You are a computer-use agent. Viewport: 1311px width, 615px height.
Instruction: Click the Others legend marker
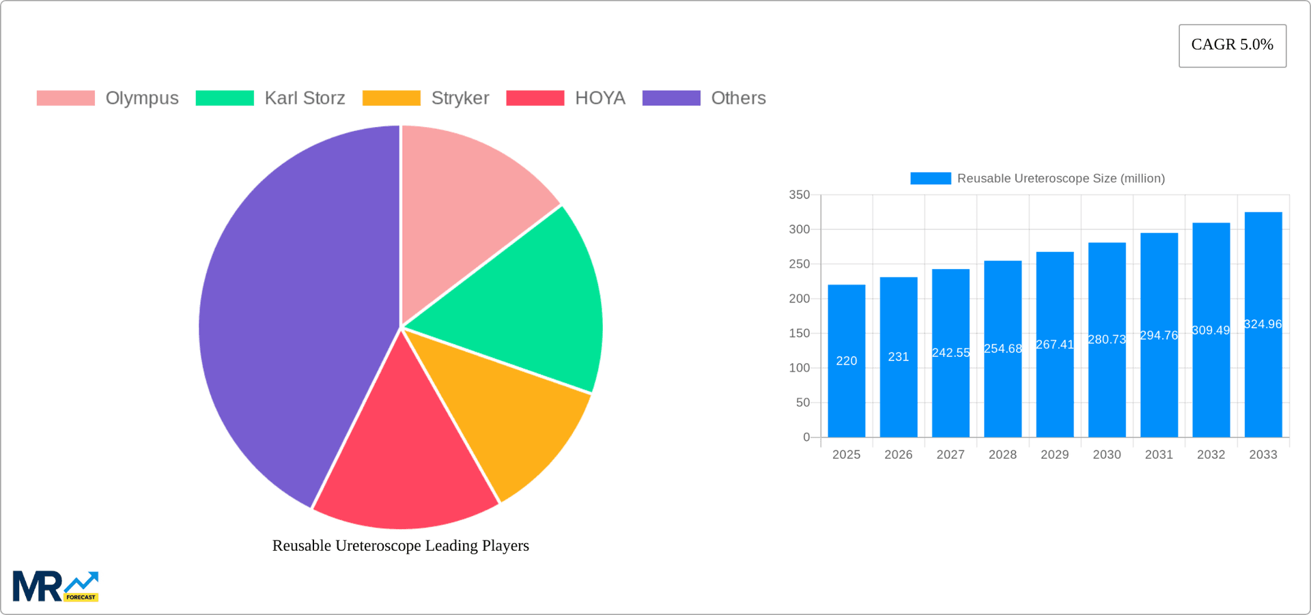pos(671,98)
